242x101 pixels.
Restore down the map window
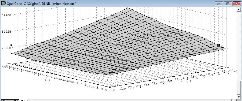(x=228, y=4)
